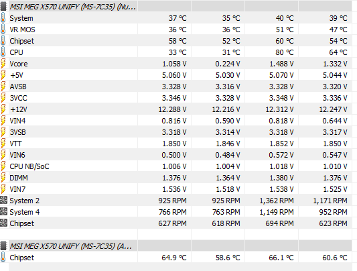Screen dimensions: 357x271
Task: Click the thermometer icon for System
Action: click(x=3, y=18)
